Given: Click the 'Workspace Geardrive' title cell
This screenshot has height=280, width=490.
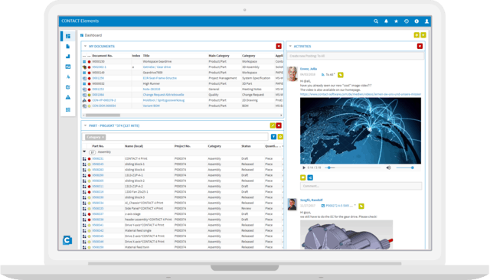Looking at the screenshot, I should point(157,61).
